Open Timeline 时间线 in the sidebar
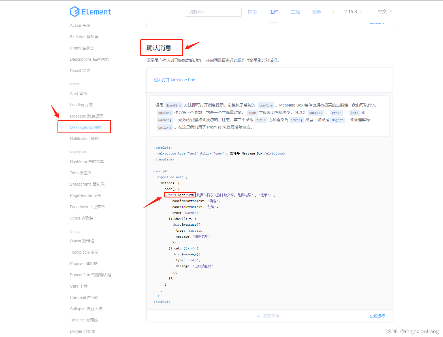443x337 pixels. tap(84, 320)
